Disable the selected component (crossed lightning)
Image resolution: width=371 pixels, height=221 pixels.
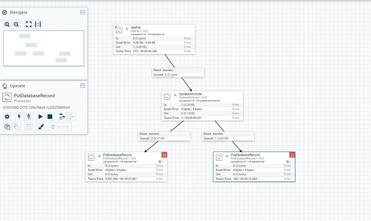click(x=29, y=117)
